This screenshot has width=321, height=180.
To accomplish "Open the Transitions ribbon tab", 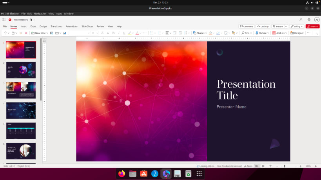I will click(x=56, y=26).
